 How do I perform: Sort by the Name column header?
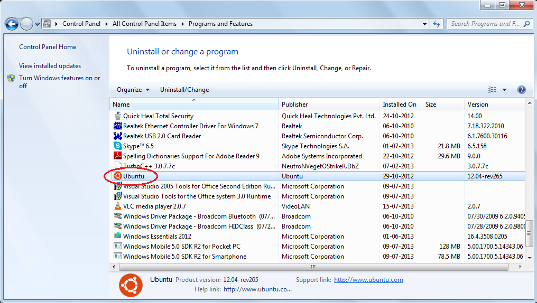(194, 105)
